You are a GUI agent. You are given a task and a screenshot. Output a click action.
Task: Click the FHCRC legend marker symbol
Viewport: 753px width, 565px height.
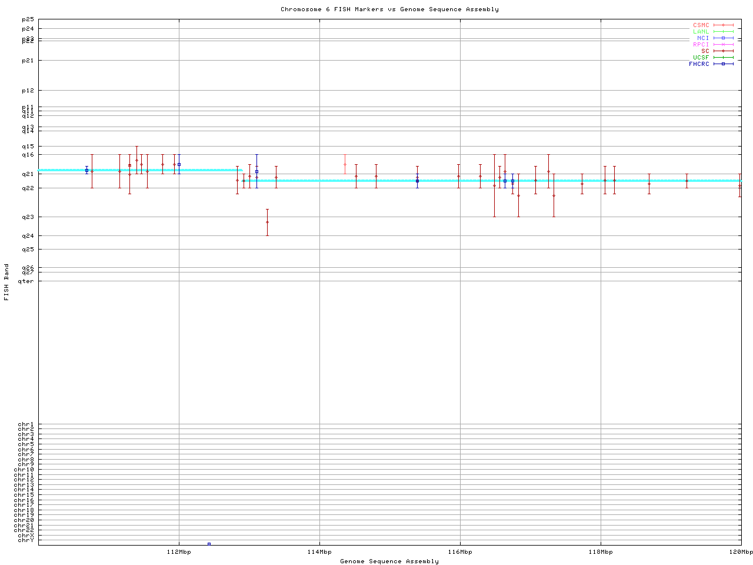[x=723, y=64]
